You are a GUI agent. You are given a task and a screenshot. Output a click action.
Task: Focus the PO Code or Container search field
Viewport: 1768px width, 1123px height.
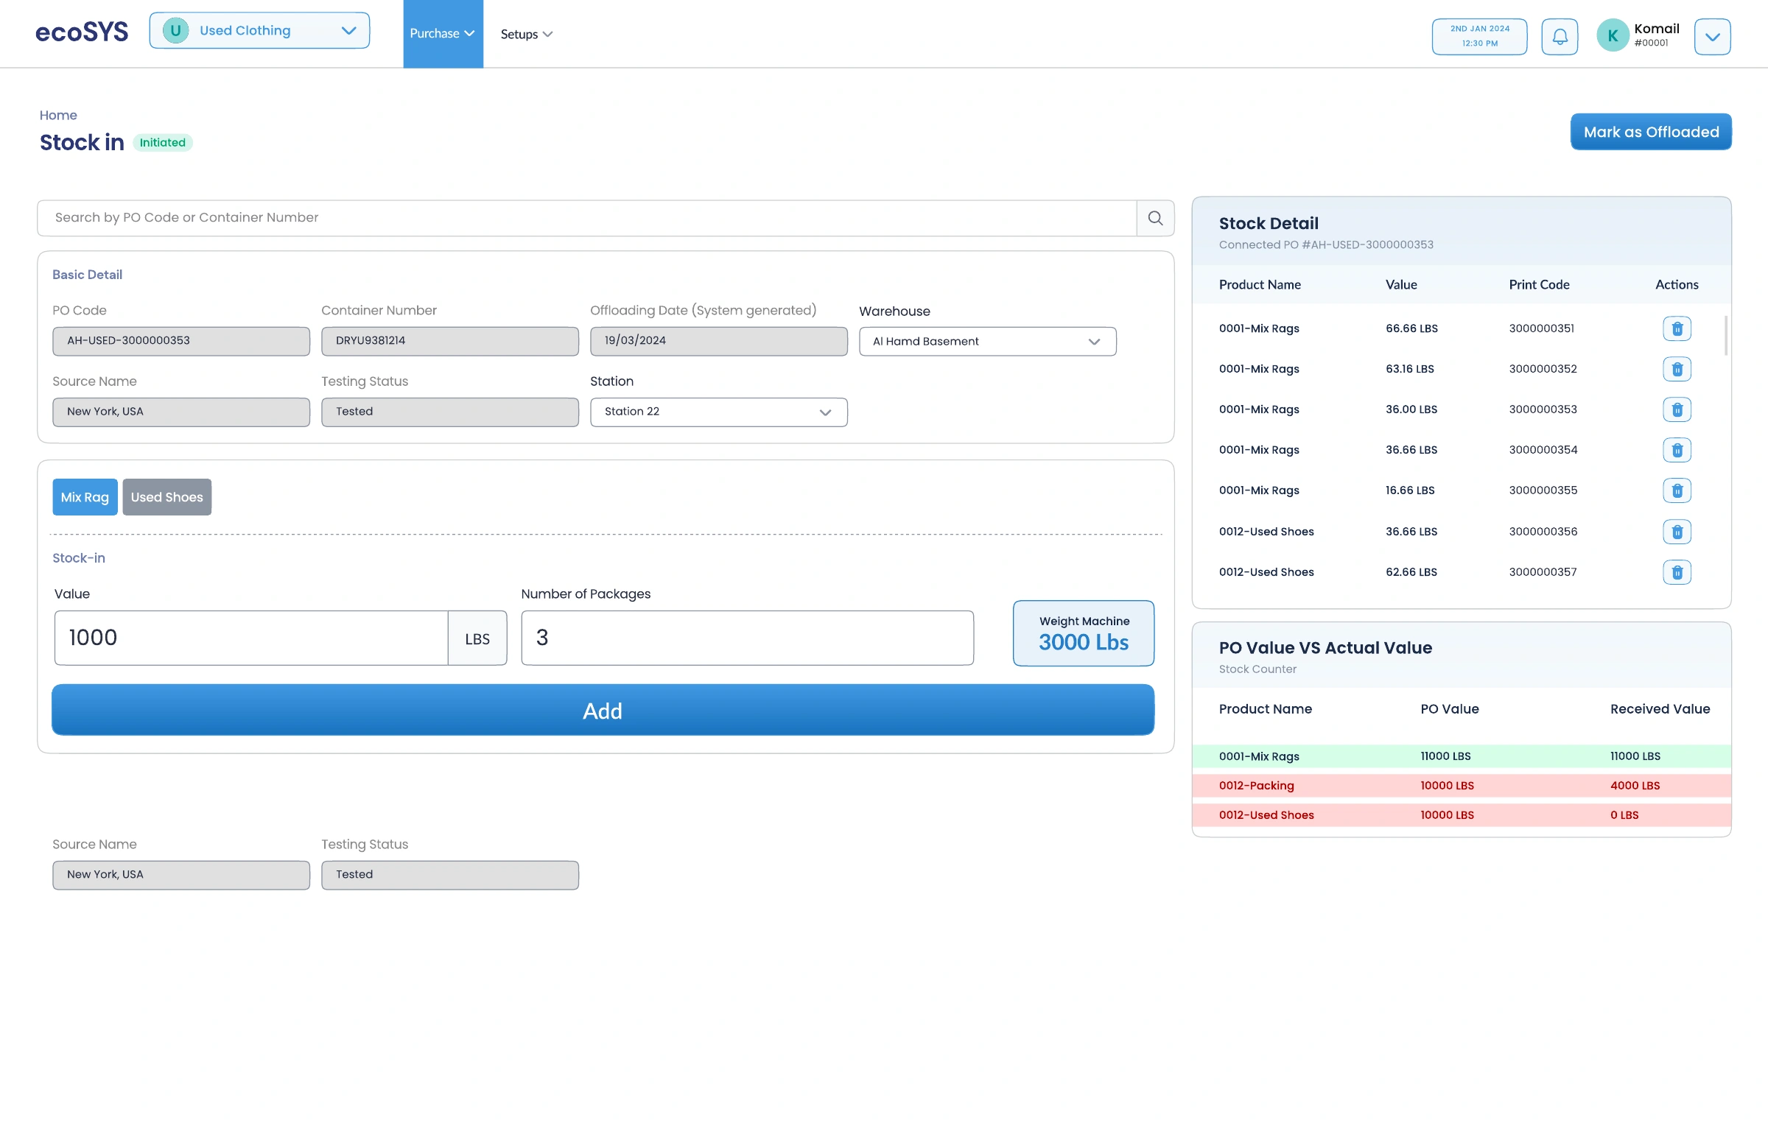(x=586, y=218)
